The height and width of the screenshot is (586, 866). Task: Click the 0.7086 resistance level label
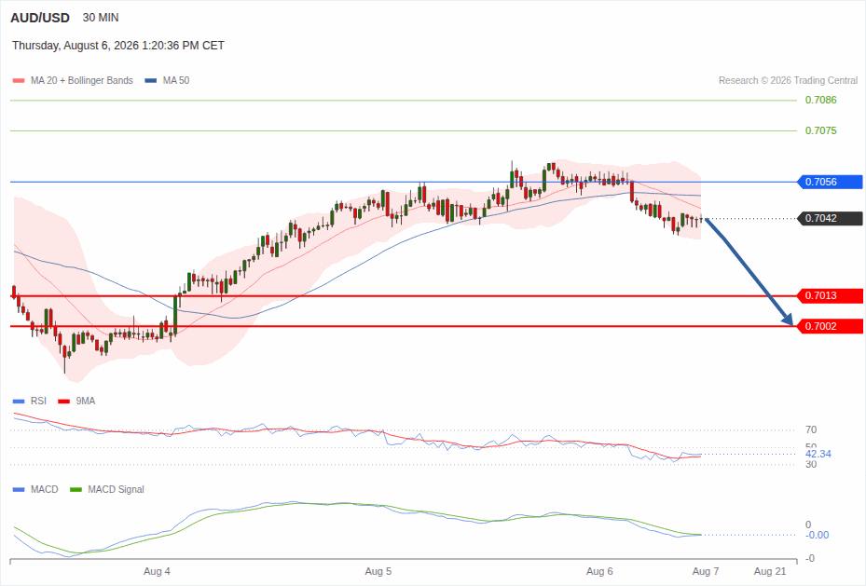point(820,100)
